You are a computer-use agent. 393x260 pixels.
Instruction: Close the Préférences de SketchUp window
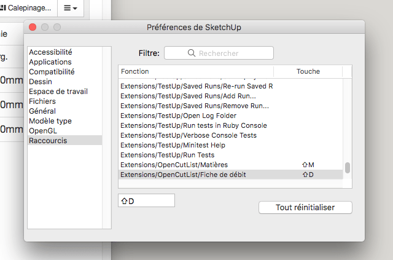[33, 27]
